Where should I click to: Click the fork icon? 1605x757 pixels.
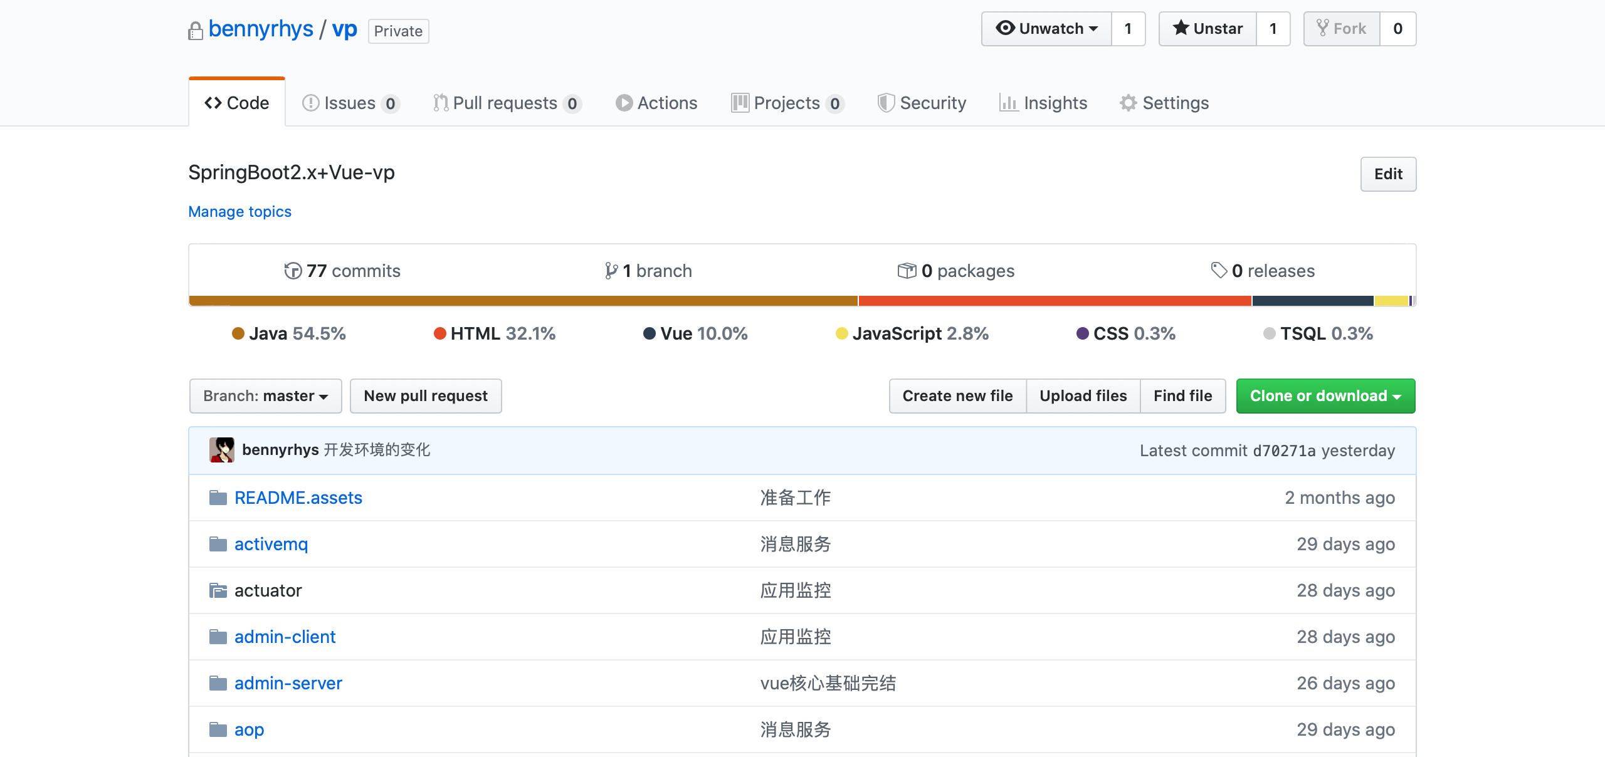(1322, 28)
